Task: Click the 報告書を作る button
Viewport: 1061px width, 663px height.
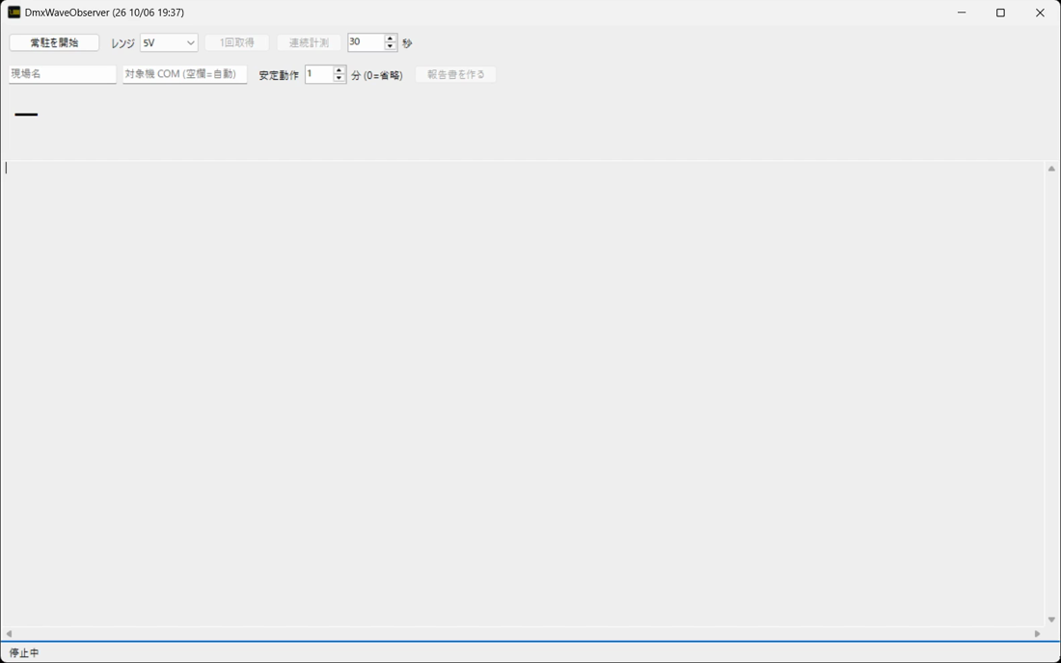Action: [455, 74]
